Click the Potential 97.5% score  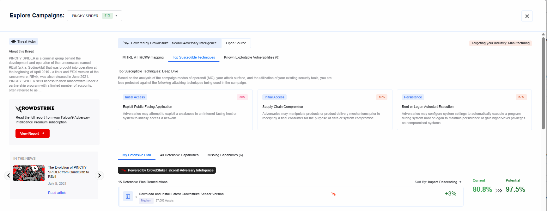(515, 189)
